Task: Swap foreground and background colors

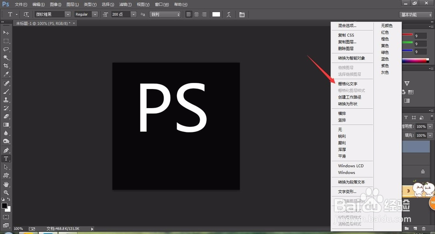Action: tap(9, 199)
